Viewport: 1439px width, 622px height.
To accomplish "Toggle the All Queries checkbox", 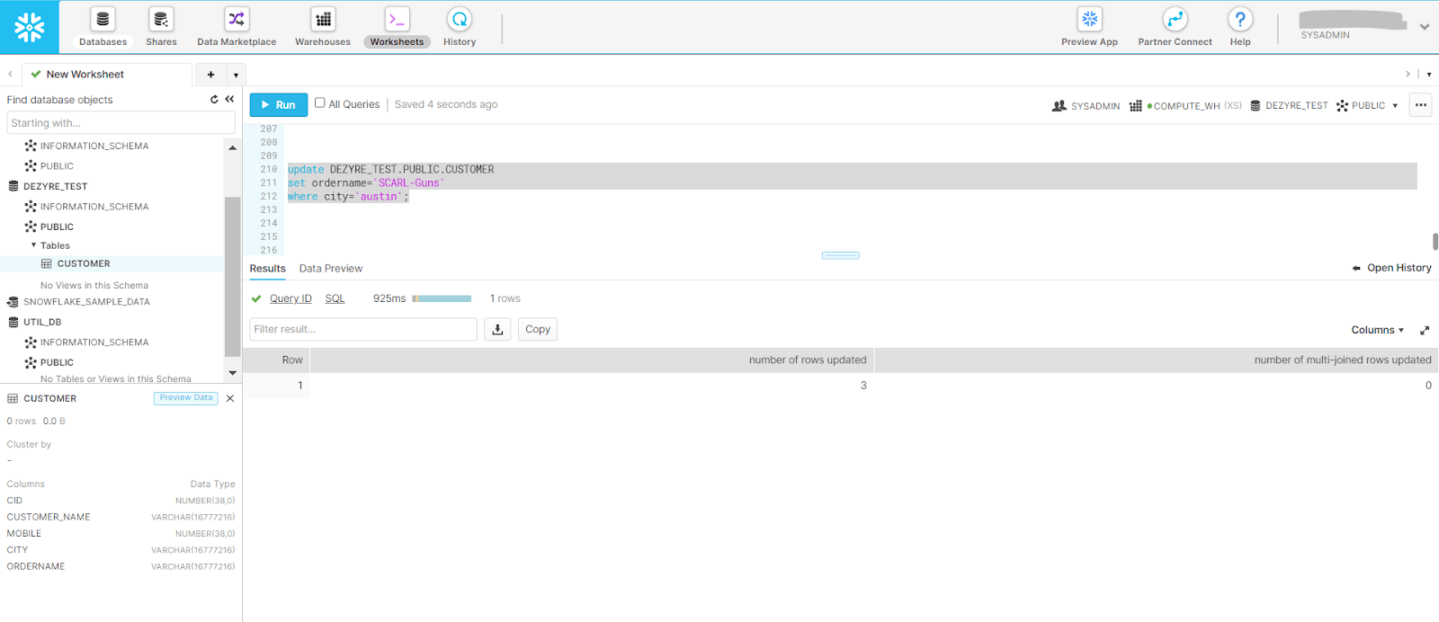I will pyautogui.click(x=319, y=103).
